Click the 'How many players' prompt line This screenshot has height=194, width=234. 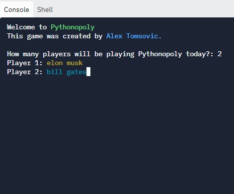pos(114,54)
